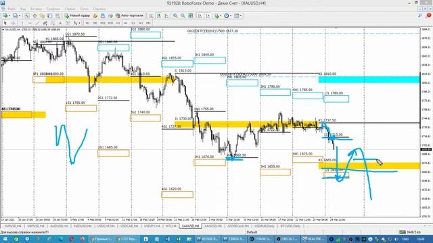This screenshot has width=433, height=243.
Task: Click the ENG language indicator in tray
Action: point(405,239)
